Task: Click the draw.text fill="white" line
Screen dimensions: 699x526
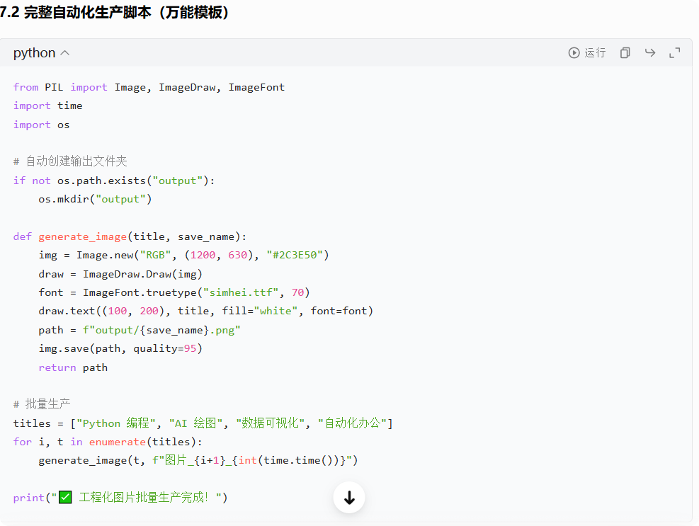Action: click(206, 311)
